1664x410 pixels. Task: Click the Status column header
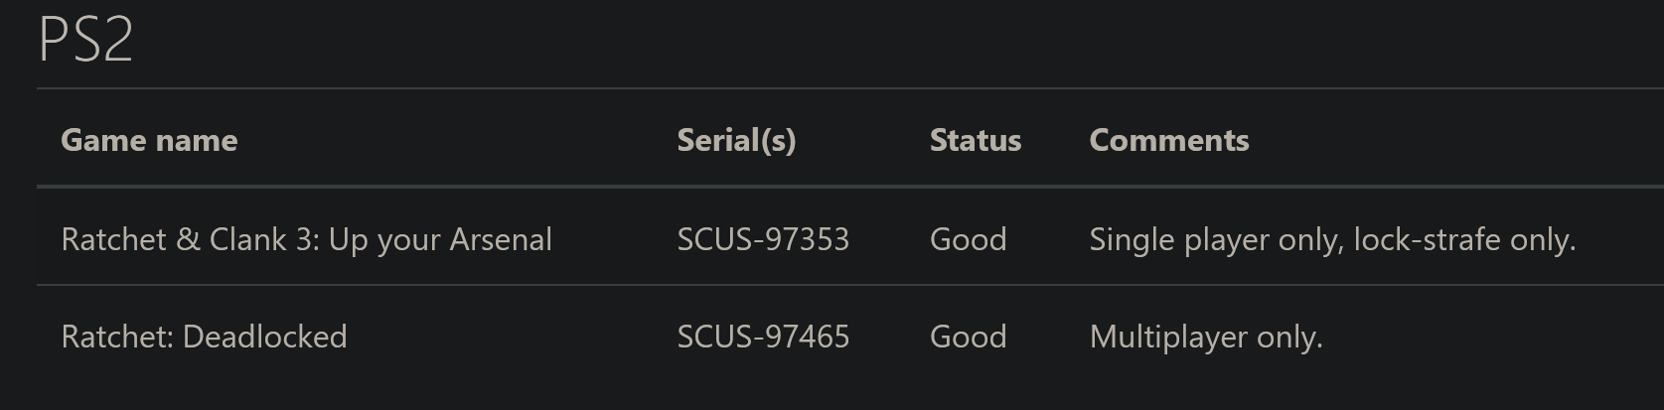(975, 140)
